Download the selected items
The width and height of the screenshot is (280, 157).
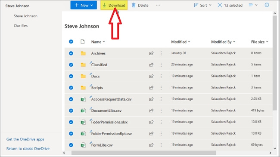click(x=114, y=5)
